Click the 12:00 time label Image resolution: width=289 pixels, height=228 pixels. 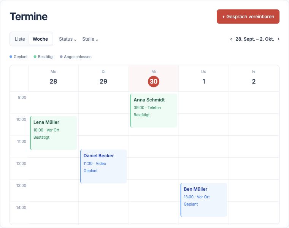[x=21, y=163]
